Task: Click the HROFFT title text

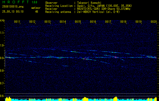Action: coord(16,2)
